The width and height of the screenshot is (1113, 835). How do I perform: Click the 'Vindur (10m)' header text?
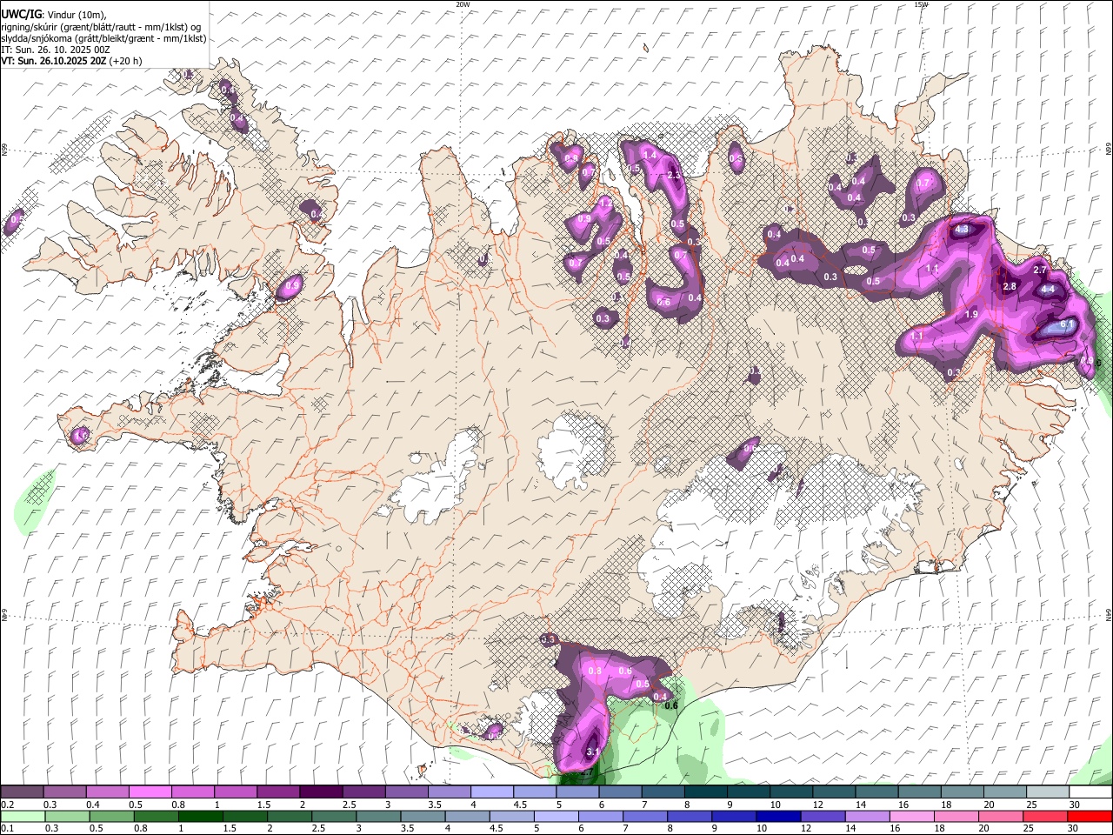(75, 14)
